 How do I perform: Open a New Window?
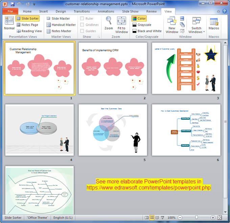pos(172,25)
